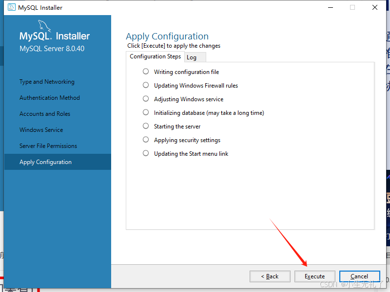Open Authentication Method step
This screenshot has height=292, width=390.
pos(50,98)
